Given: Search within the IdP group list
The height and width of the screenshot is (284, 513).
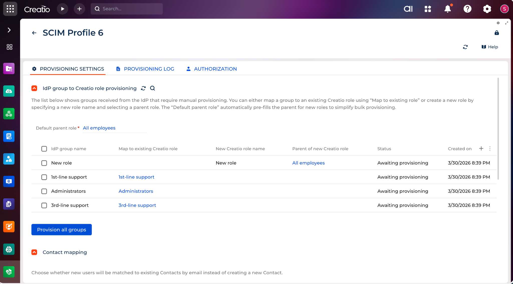Looking at the screenshot, I should (x=152, y=88).
